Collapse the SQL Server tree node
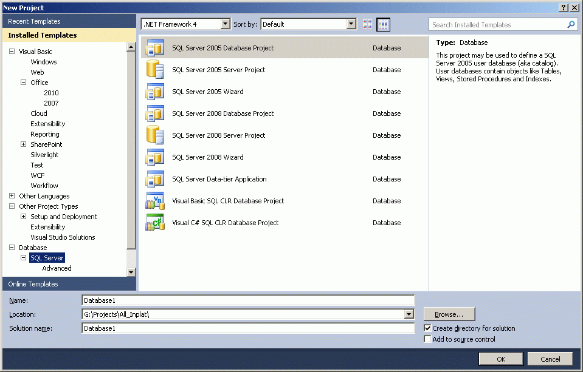The width and height of the screenshot is (583, 372). pos(24,258)
